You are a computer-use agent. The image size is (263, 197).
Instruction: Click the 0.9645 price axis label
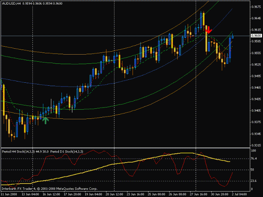(x=256, y=18)
